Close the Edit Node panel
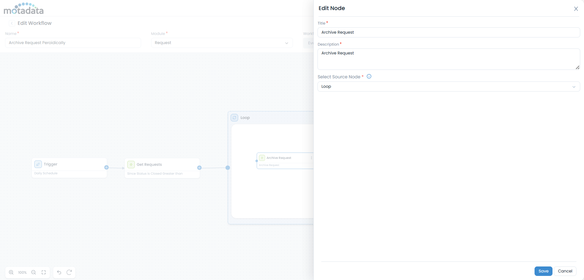Image resolution: width=584 pixels, height=280 pixels. tap(576, 9)
